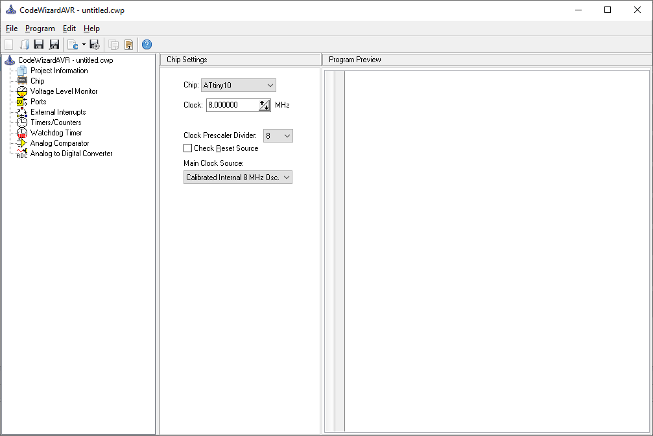Click the Project Information page icon

tap(22, 71)
